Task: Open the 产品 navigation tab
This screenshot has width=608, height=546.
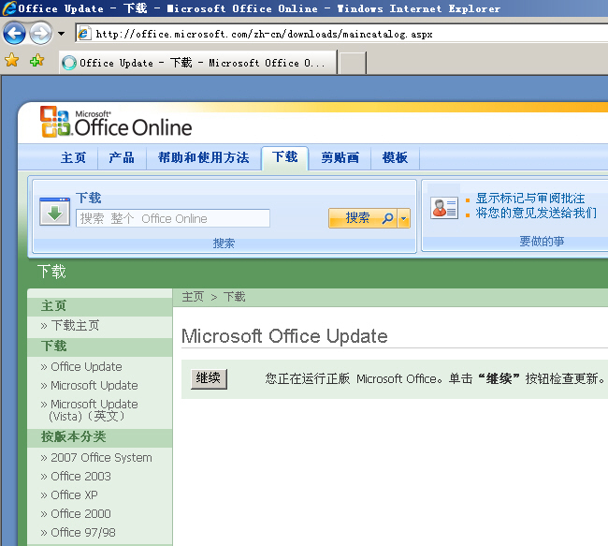Action: tap(122, 157)
